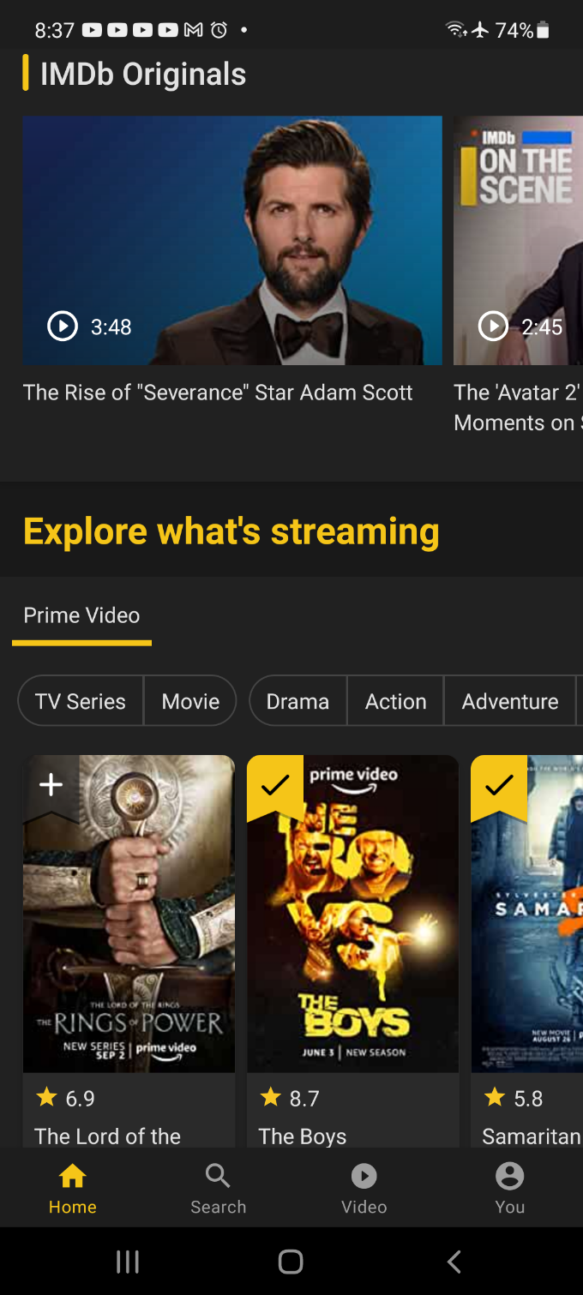583x1295 pixels.
Task: Select the Action genre filter
Action: coord(395,701)
